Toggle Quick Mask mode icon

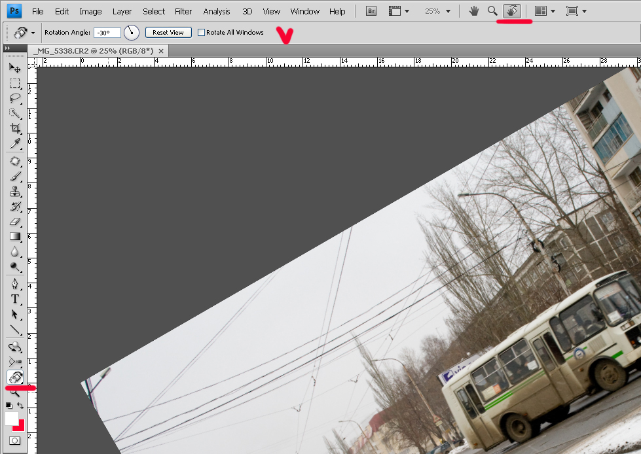click(x=14, y=441)
